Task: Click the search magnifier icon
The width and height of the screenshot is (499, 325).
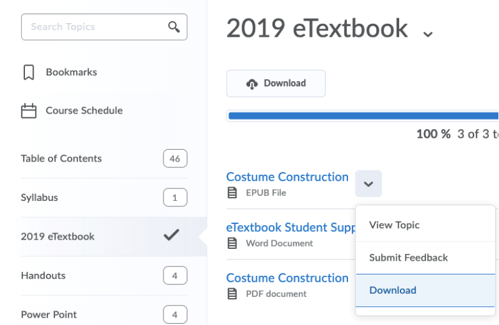Action: point(174,27)
